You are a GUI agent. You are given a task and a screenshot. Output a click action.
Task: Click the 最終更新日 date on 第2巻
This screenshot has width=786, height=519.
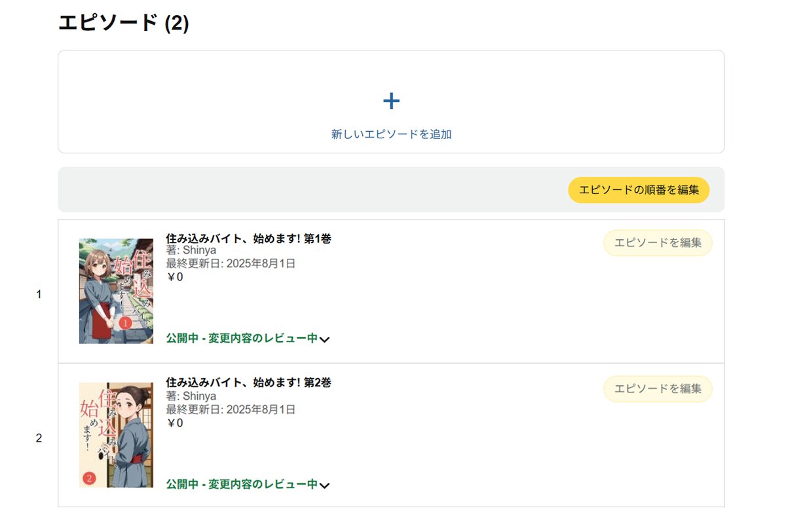231,410
